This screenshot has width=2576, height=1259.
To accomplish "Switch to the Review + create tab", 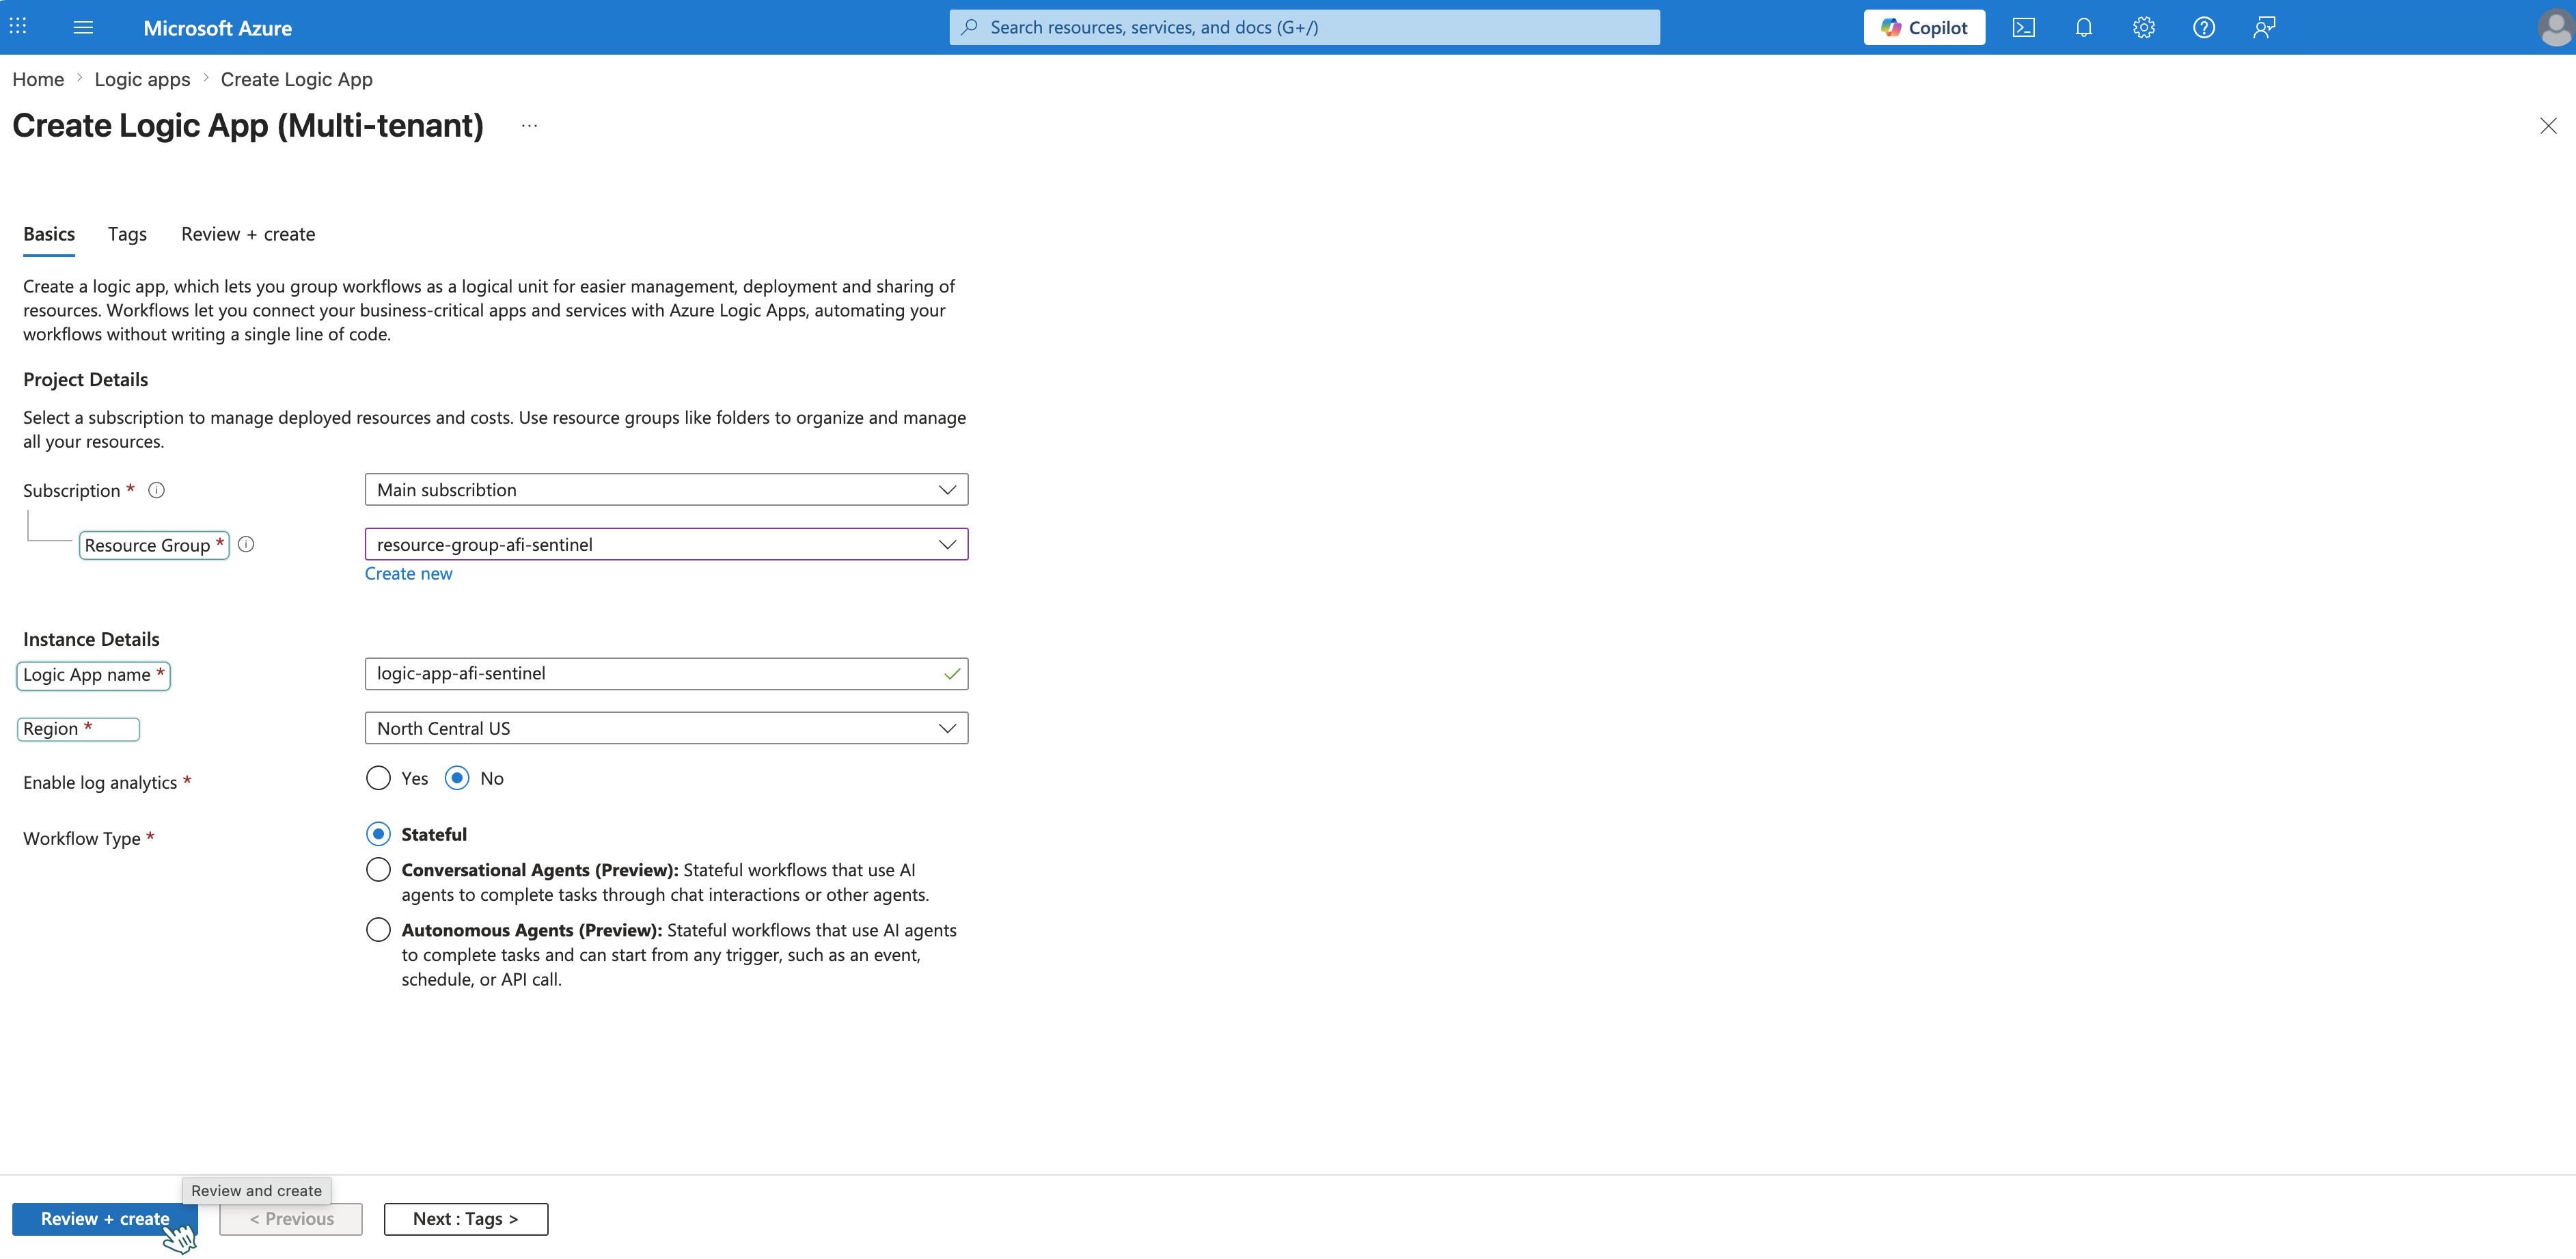I will click(x=248, y=234).
